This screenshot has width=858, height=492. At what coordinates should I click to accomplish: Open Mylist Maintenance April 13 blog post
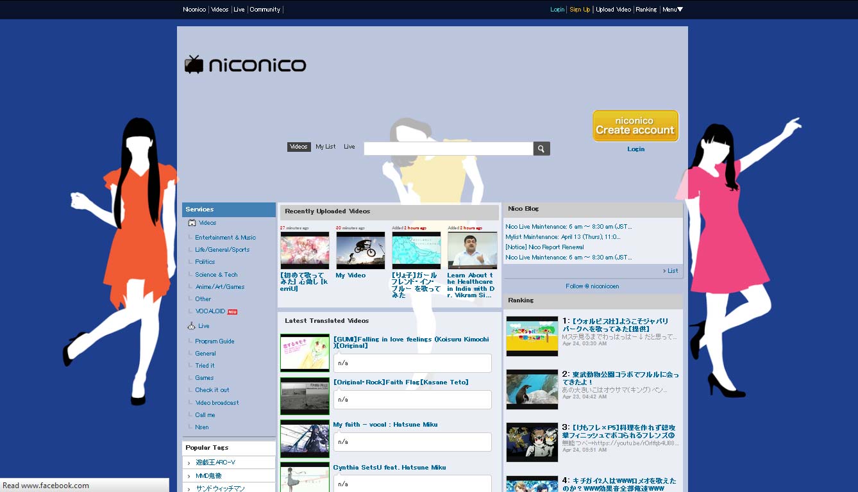(x=563, y=237)
